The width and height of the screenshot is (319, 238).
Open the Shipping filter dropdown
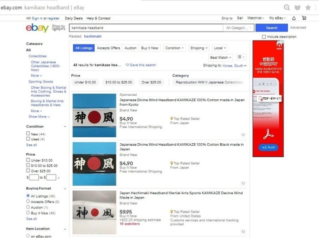[199, 48]
